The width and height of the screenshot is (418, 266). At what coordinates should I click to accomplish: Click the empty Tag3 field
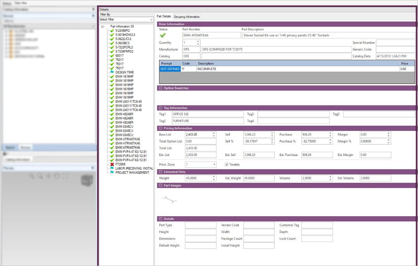[293, 114]
